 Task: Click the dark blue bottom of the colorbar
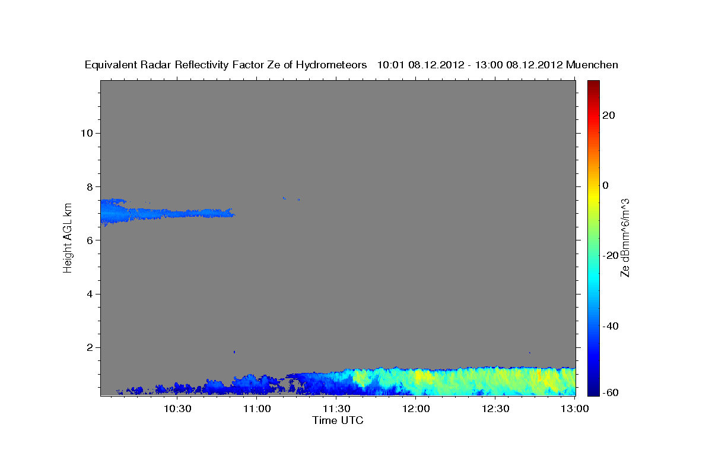593,390
